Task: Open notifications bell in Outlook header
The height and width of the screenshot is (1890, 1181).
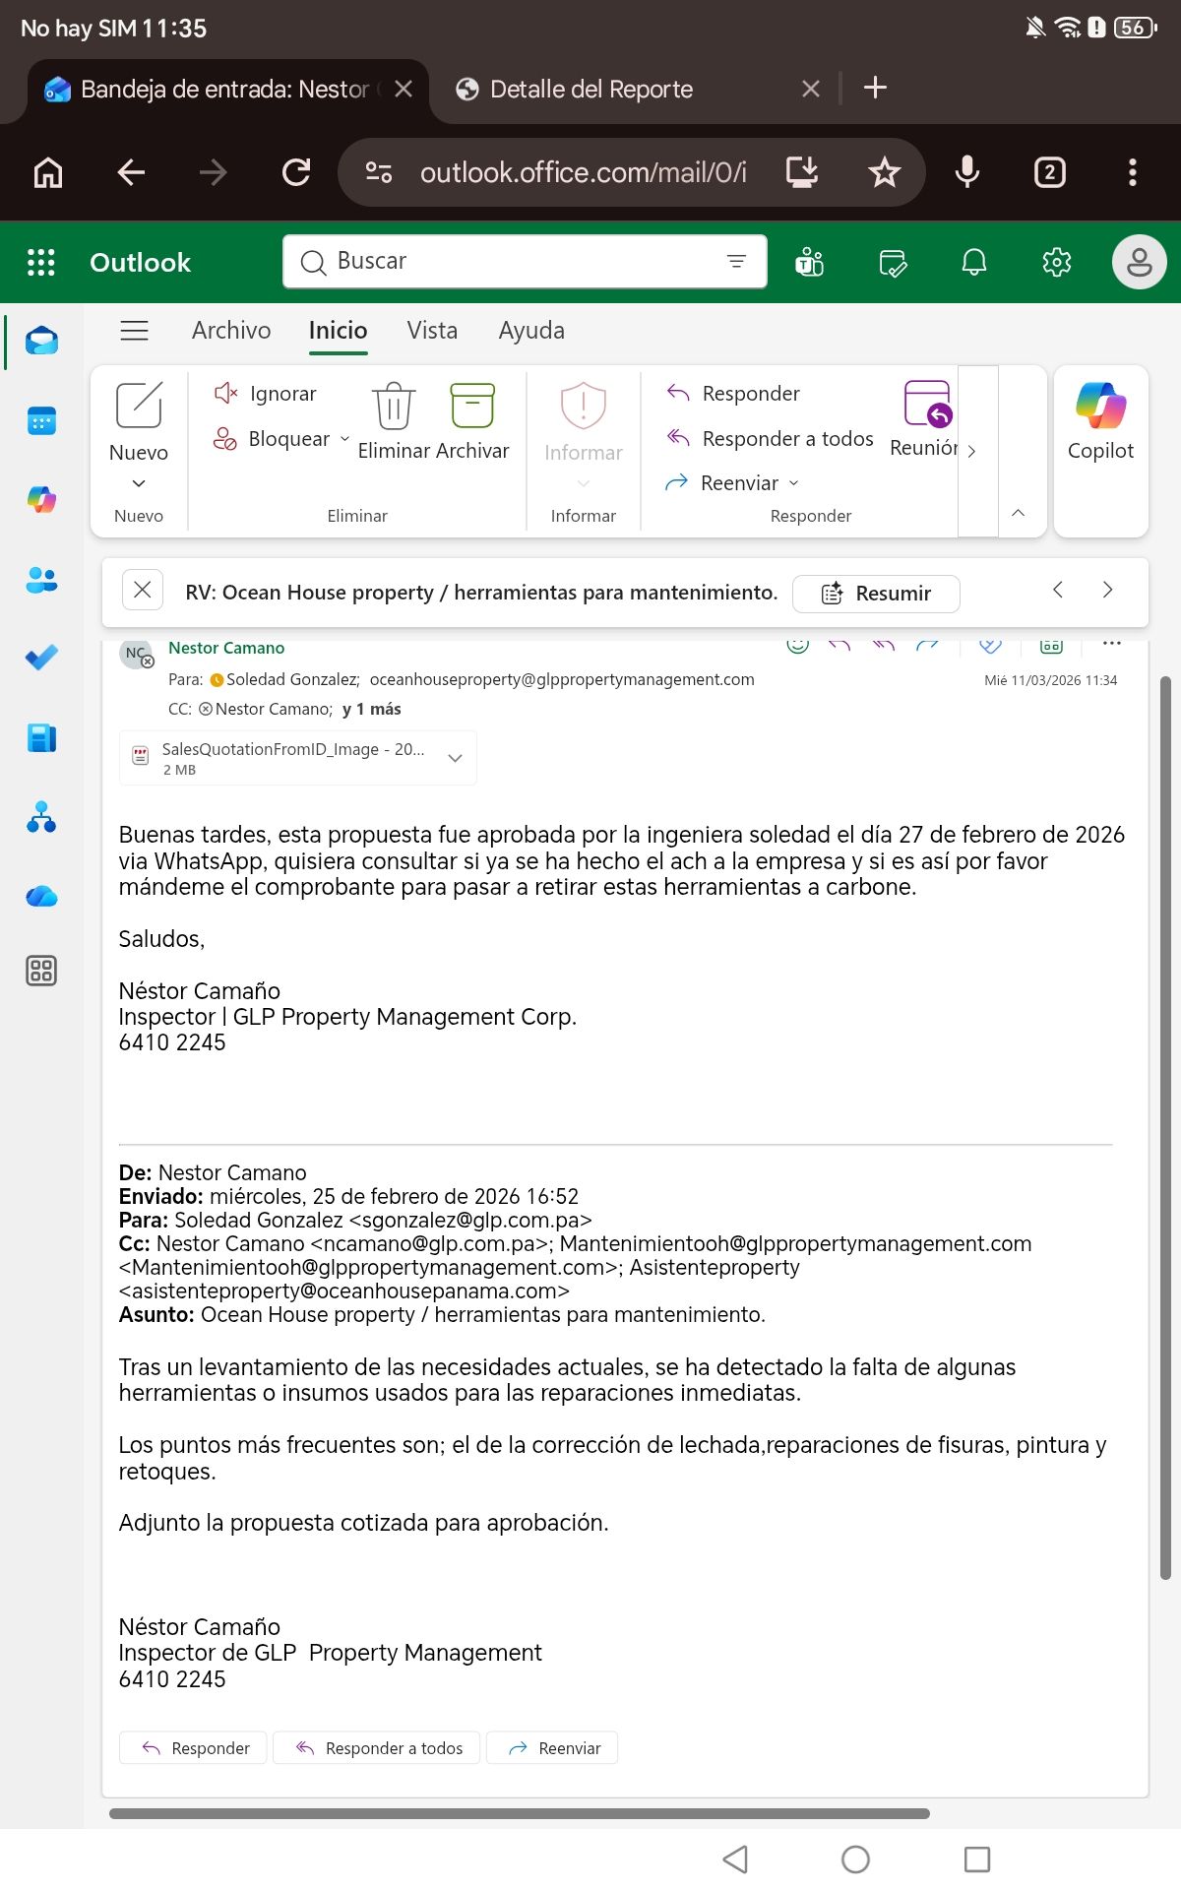Action: point(974,263)
